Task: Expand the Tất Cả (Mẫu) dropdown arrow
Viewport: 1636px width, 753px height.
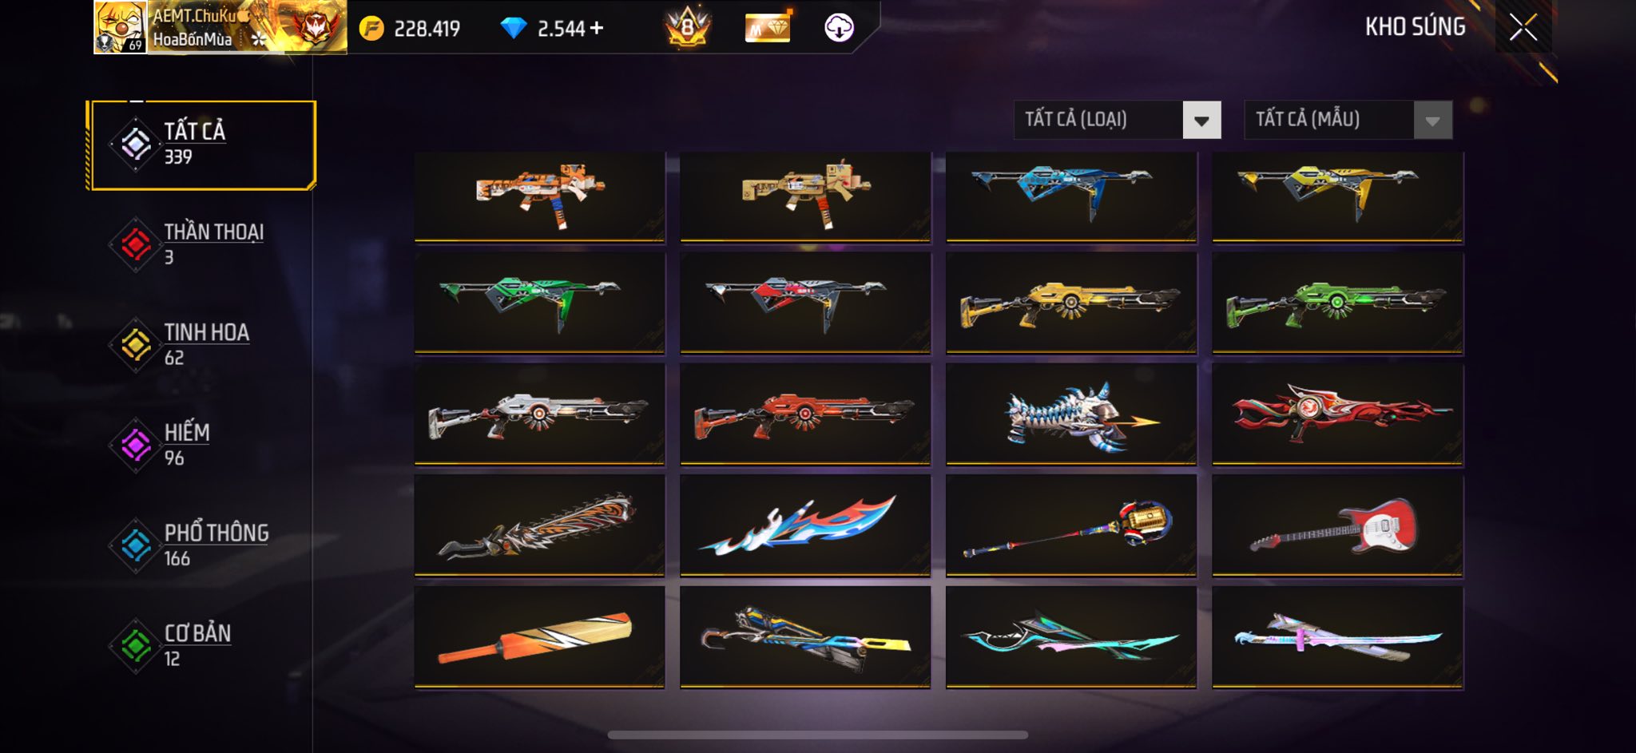Action: (1432, 121)
